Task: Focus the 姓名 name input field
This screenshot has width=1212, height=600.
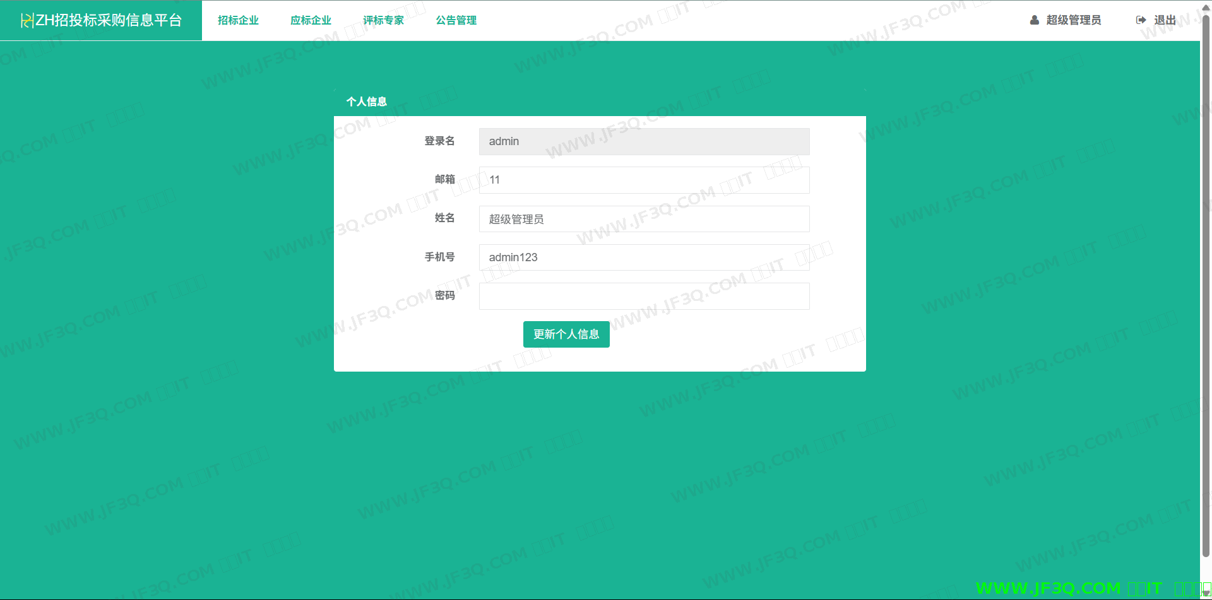Action: [644, 219]
